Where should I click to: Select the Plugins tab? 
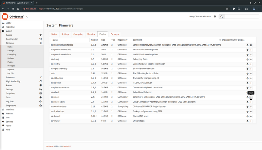click(x=103, y=34)
